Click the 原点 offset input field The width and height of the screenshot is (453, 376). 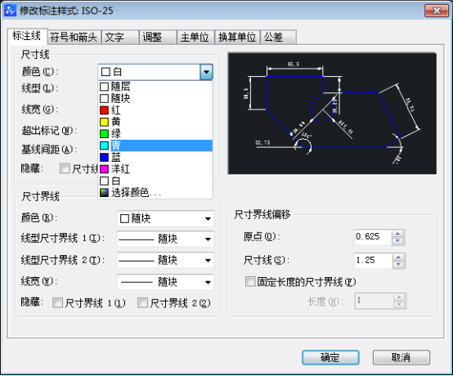click(373, 237)
